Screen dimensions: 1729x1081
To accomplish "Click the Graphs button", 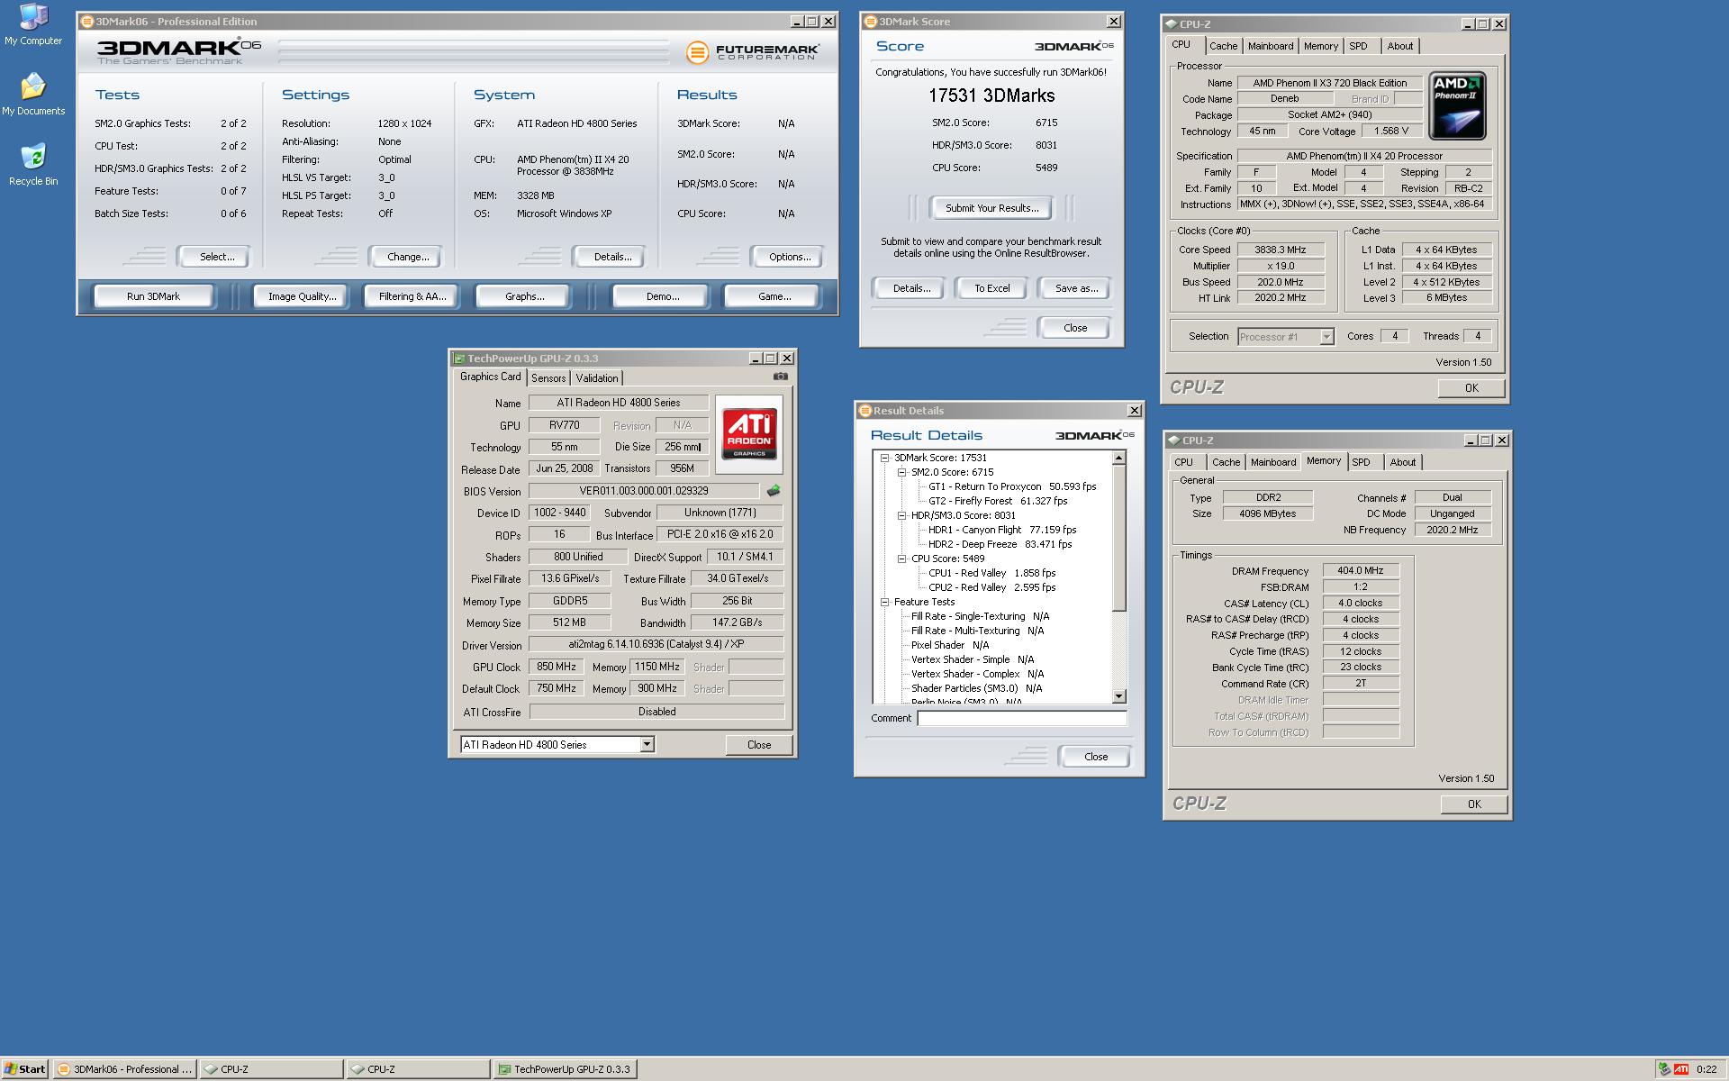I will point(524,296).
